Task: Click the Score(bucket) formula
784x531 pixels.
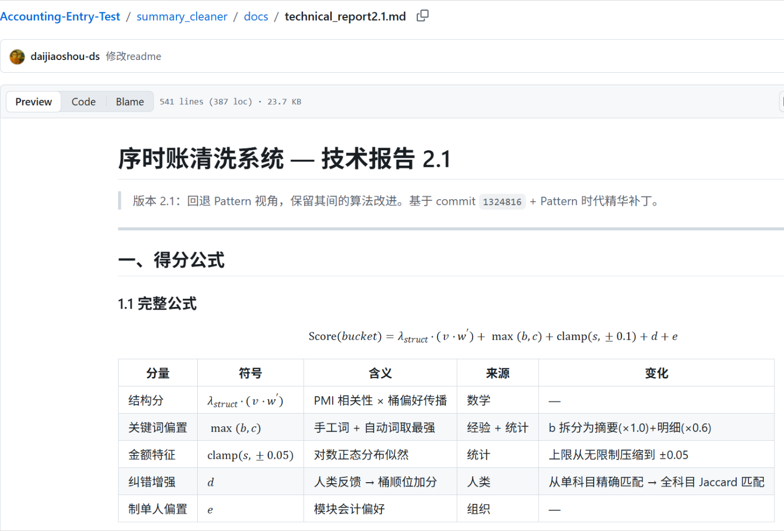Action: [x=493, y=337]
